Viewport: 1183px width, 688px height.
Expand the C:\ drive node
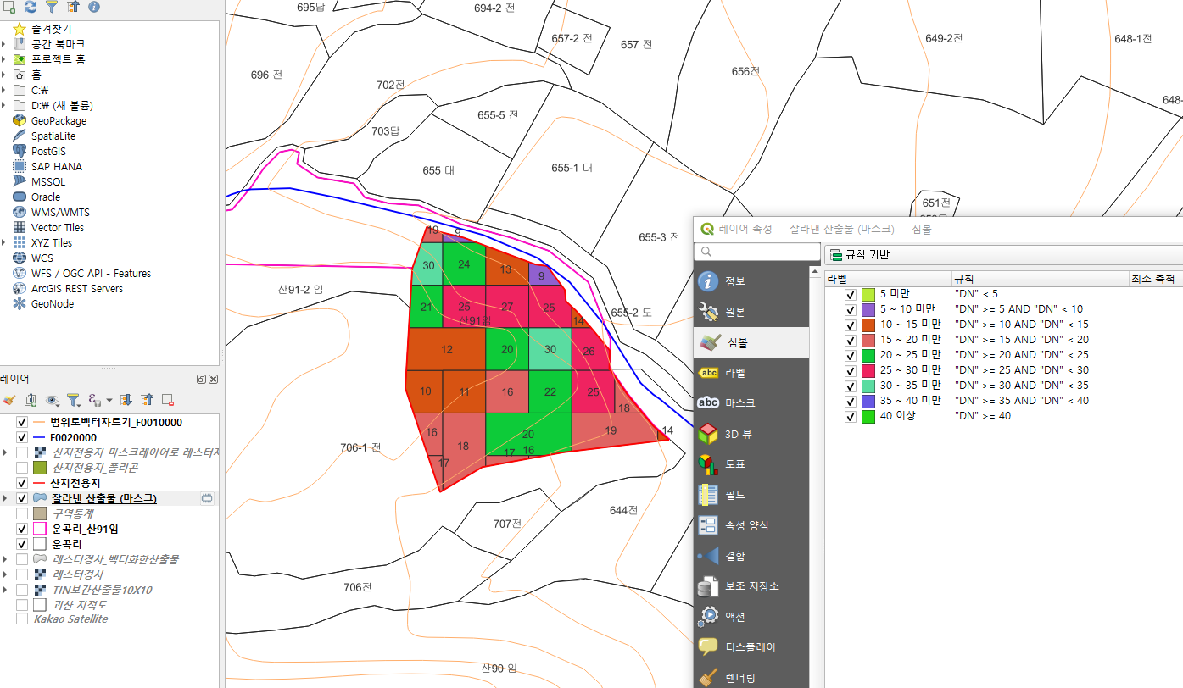[x=4, y=90]
